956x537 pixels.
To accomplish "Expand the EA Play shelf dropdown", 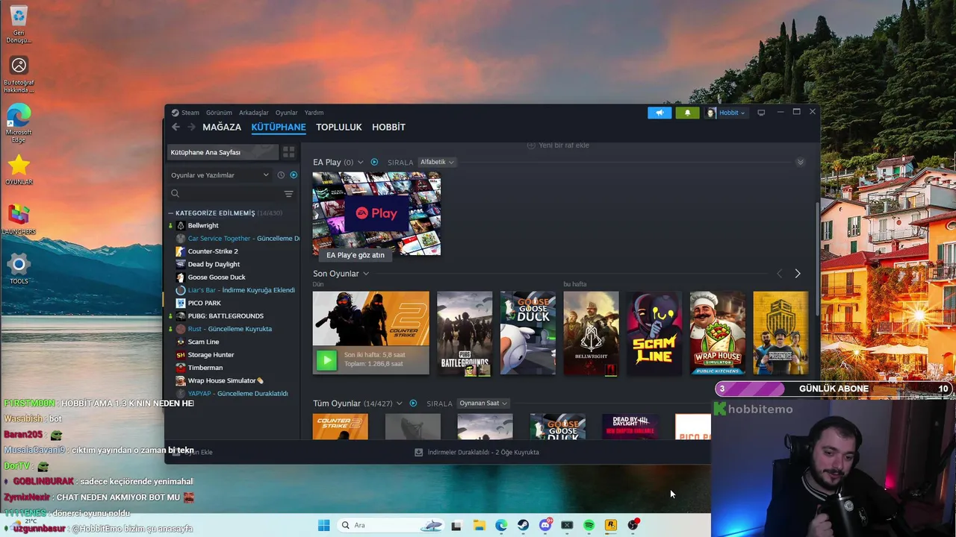I will click(361, 162).
